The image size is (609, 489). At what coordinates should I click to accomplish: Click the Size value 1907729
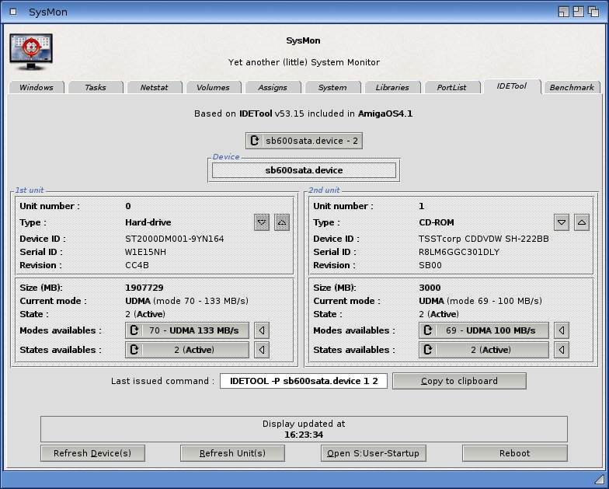pyautogui.click(x=144, y=288)
